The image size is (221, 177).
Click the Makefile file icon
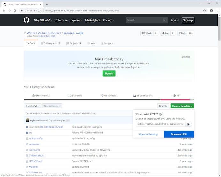click(x=27, y=167)
